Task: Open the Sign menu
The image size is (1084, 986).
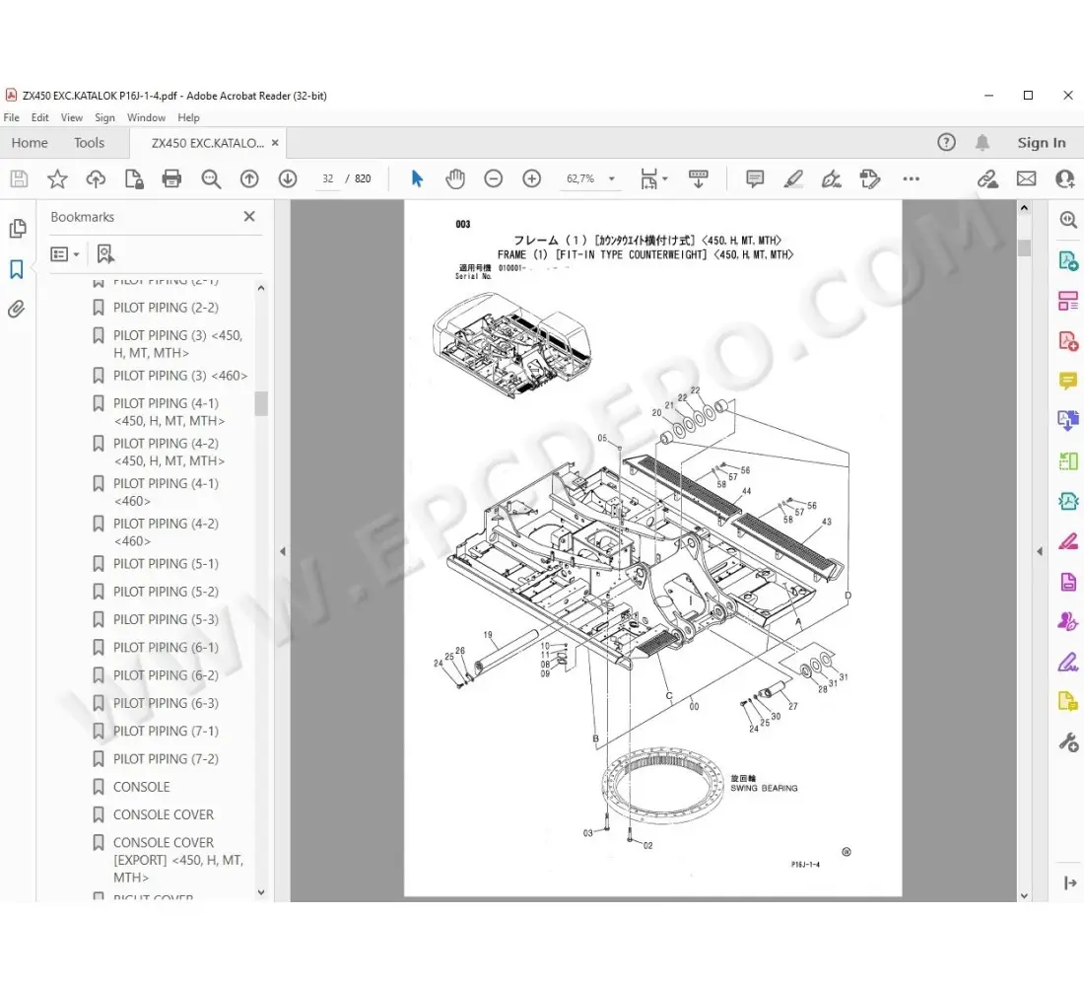Action: [x=104, y=117]
